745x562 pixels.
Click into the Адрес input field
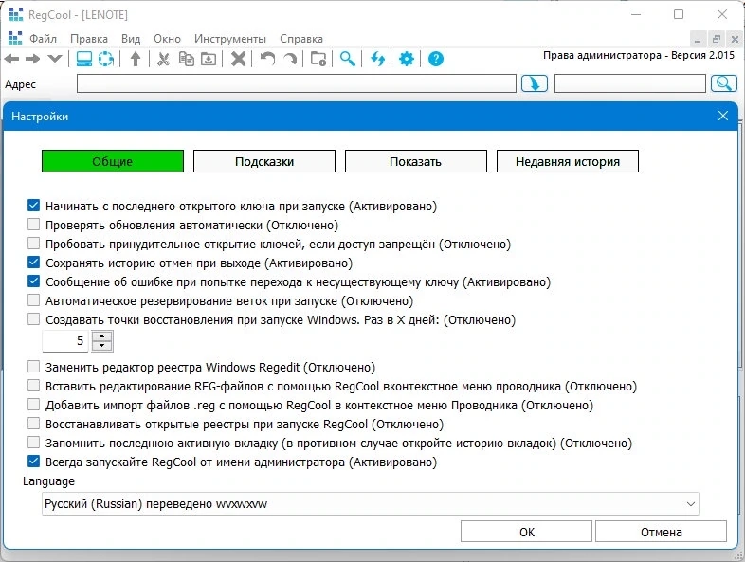[x=297, y=83]
